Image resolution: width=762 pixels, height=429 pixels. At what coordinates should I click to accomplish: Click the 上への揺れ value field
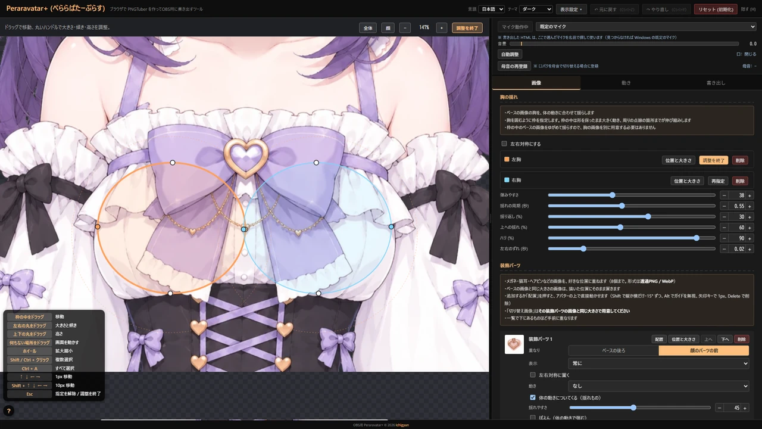point(737,228)
